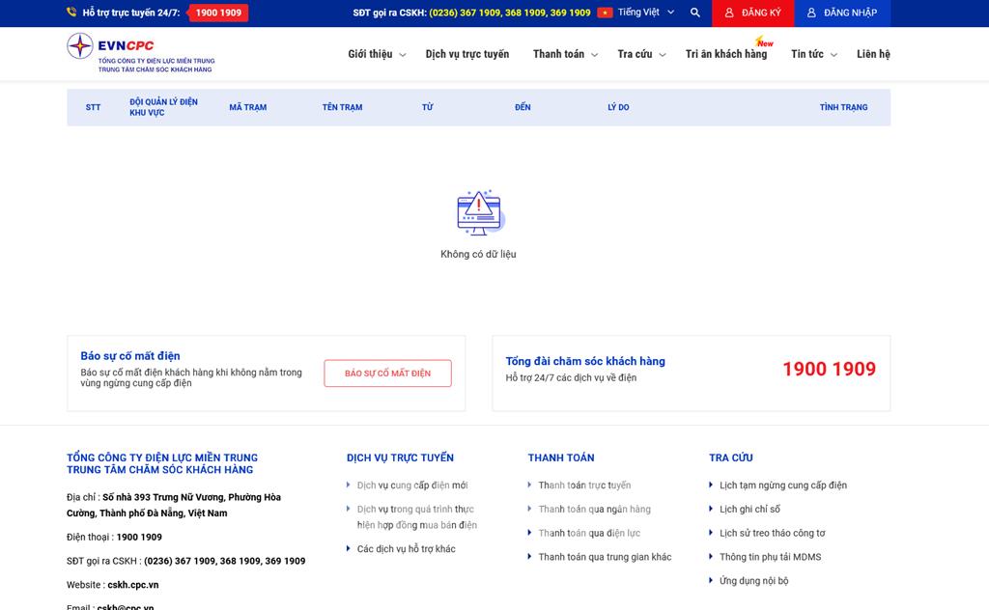Click the ĐĂNG KÝ register button
The width and height of the screenshot is (989, 610).
(753, 13)
